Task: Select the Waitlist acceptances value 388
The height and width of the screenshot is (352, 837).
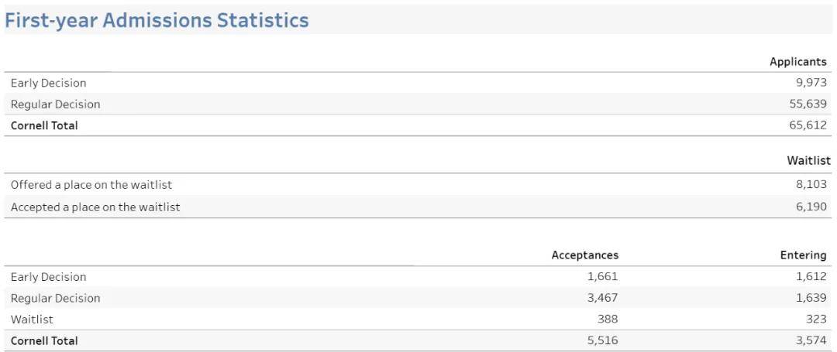Action: click(x=608, y=319)
